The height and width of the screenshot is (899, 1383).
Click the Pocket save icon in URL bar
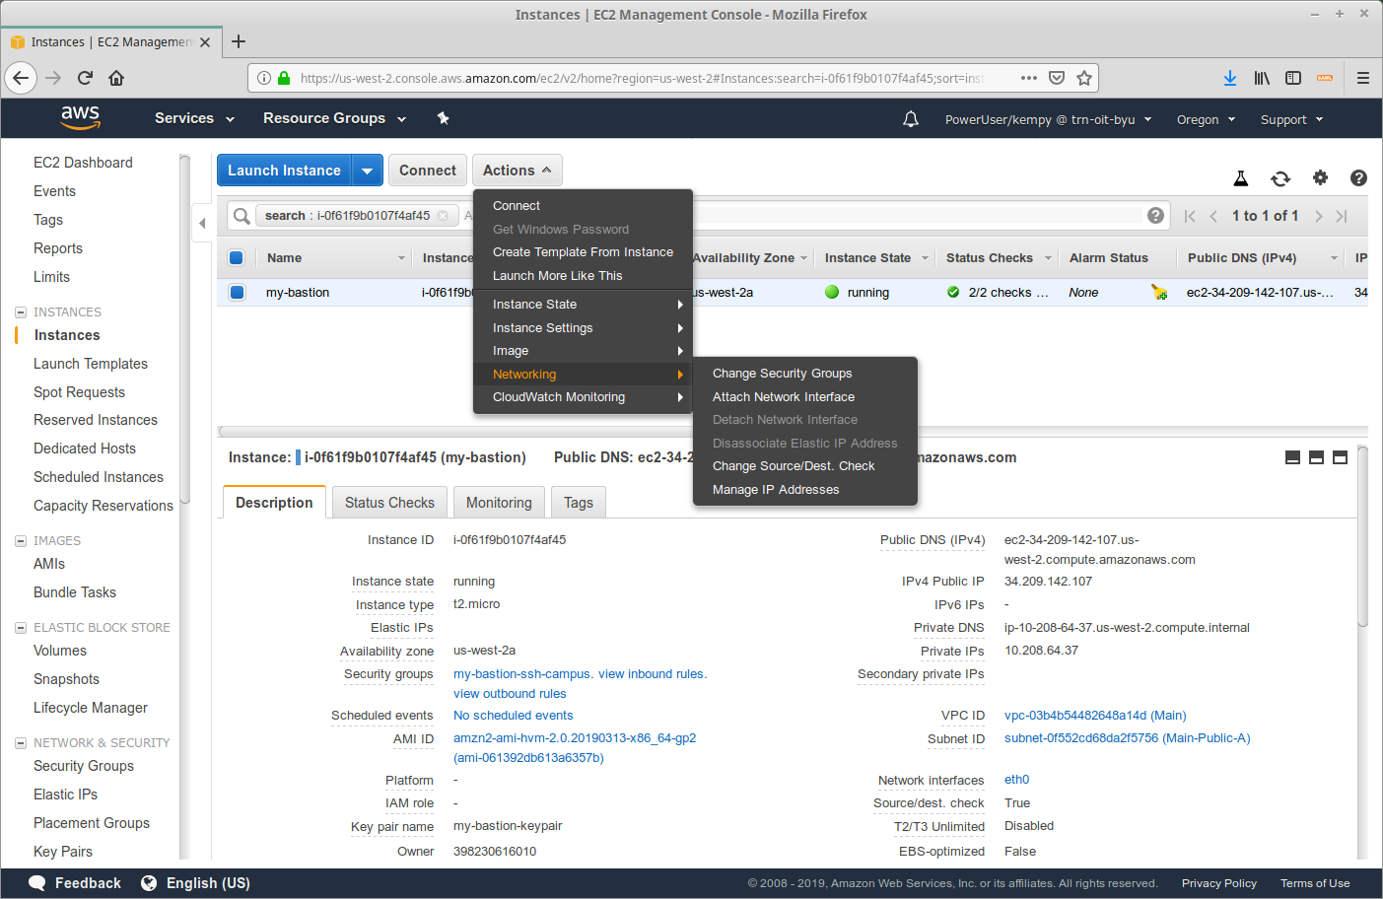pyautogui.click(x=1057, y=78)
